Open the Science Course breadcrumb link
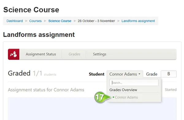 [60, 21]
